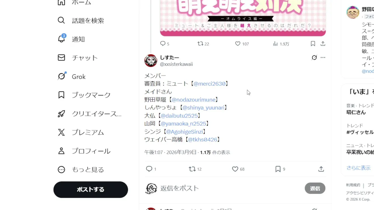Open プロフィール in sidebar menu
This screenshot has width=374, height=210.
(x=84, y=151)
